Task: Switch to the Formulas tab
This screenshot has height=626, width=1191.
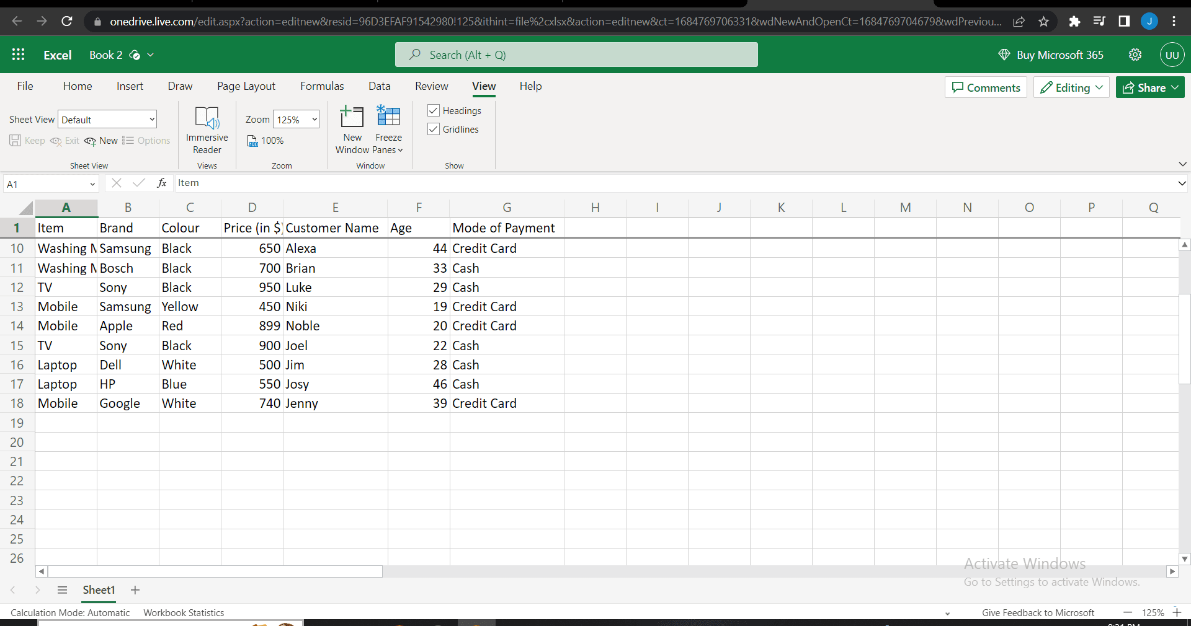Action: (322, 86)
